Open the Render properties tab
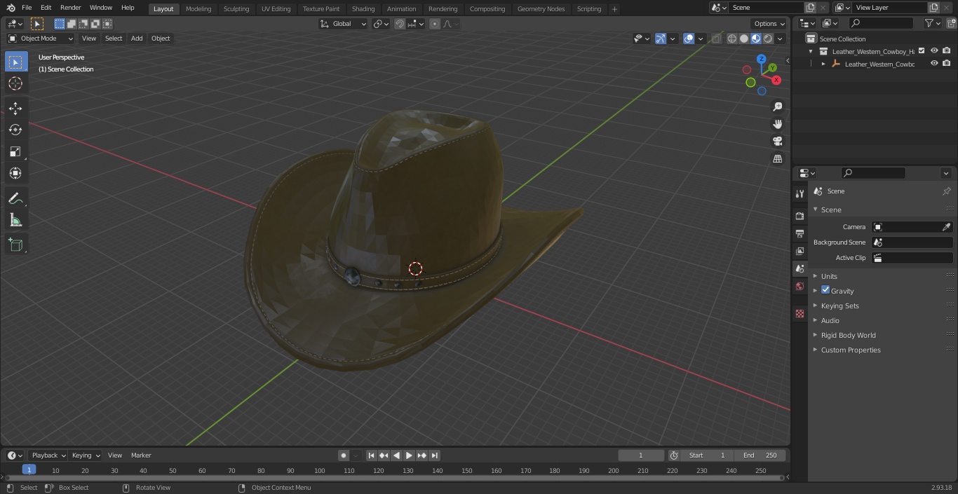Viewport: 958px width, 494px height. point(800,216)
